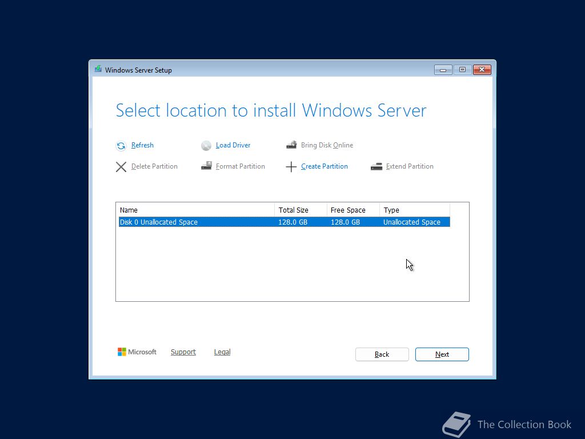The width and height of the screenshot is (585, 439).
Task: Open the Load Driver link
Action: tap(233, 145)
